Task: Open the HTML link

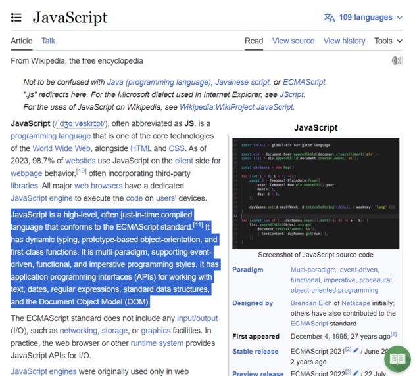Action: tap(141, 148)
